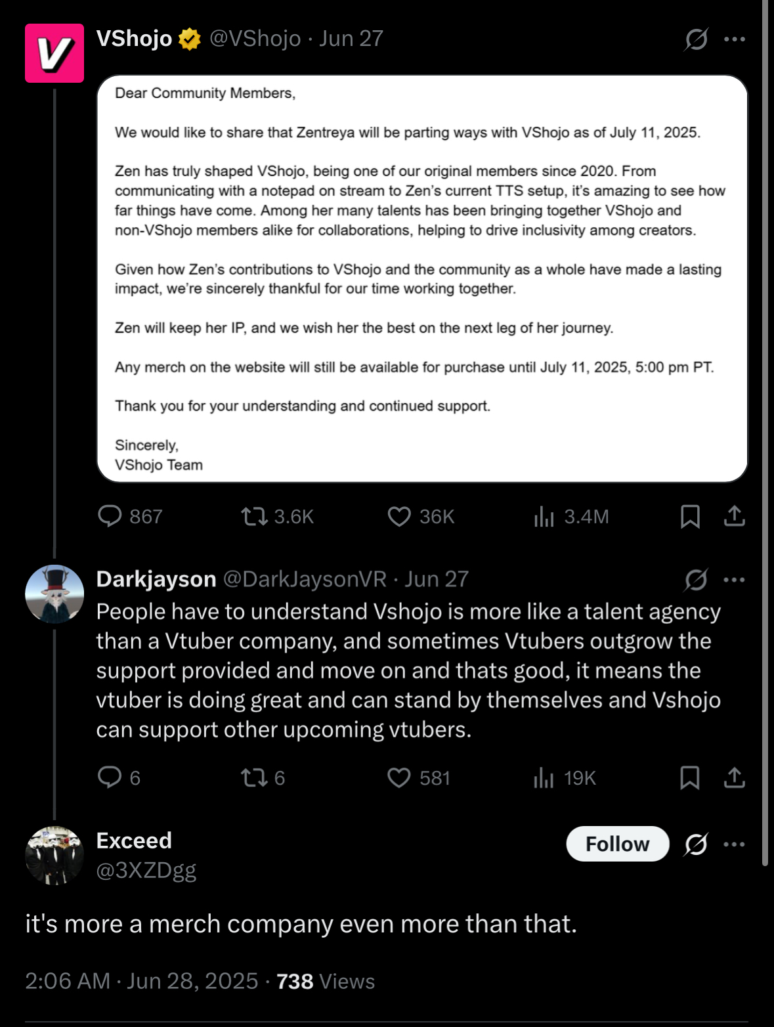Bookmark Darkjayson's comment

(x=689, y=777)
